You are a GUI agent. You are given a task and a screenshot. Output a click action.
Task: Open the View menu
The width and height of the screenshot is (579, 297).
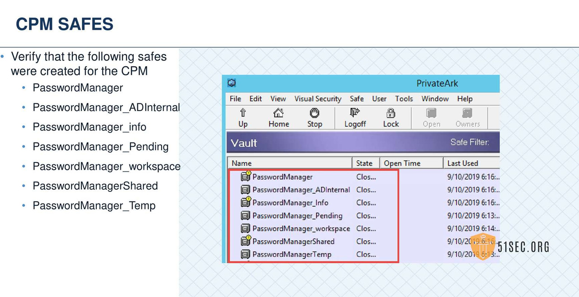click(278, 98)
